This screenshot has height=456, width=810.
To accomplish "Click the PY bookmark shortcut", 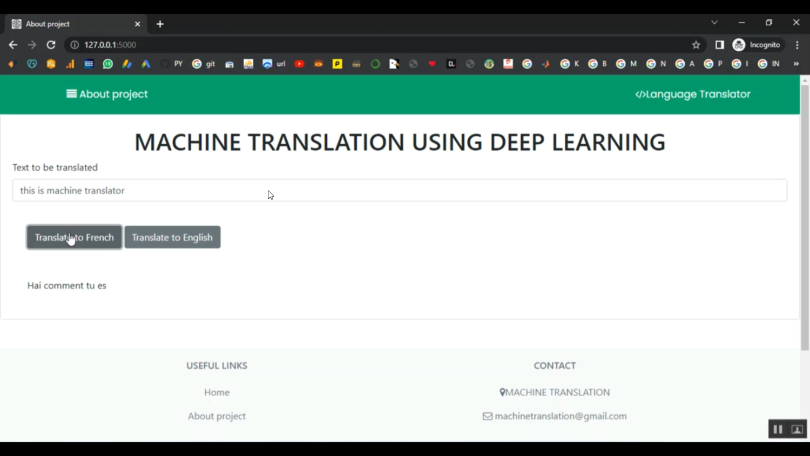I will pyautogui.click(x=178, y=64).
